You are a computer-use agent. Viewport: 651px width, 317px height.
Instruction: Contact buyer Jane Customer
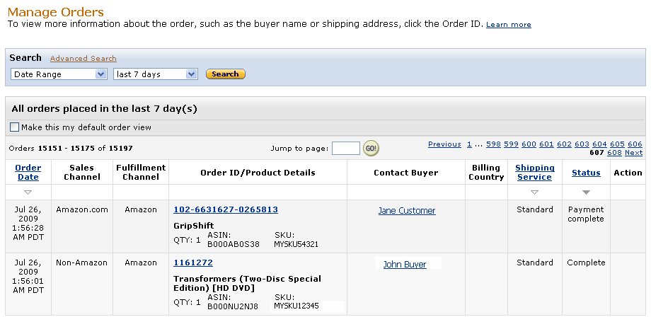(407, 211)
